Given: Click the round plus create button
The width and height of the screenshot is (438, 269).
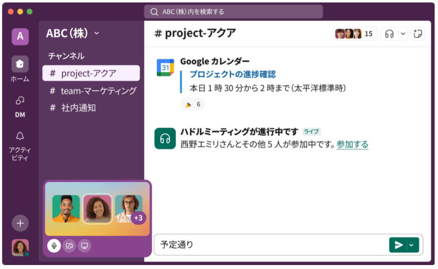Looking at the screenshot, I should [x=20, y=223].
